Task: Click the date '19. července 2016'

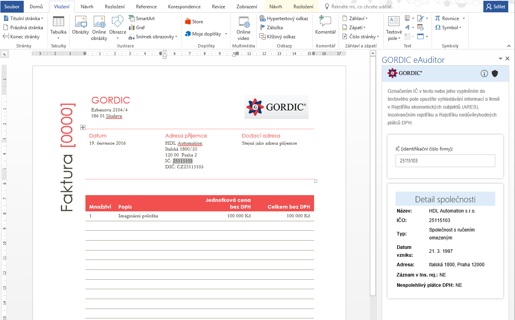Action: point(108,143)
